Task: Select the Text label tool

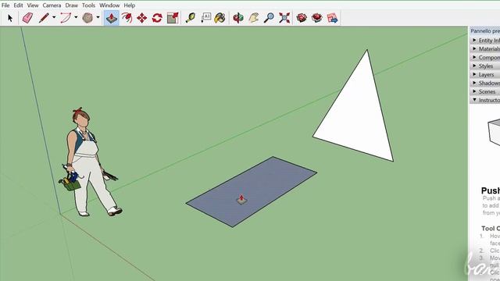Action: click(206, 18)
